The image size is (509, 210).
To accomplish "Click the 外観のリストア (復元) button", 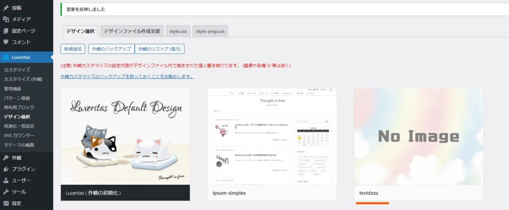I will (x=160, y=49).
